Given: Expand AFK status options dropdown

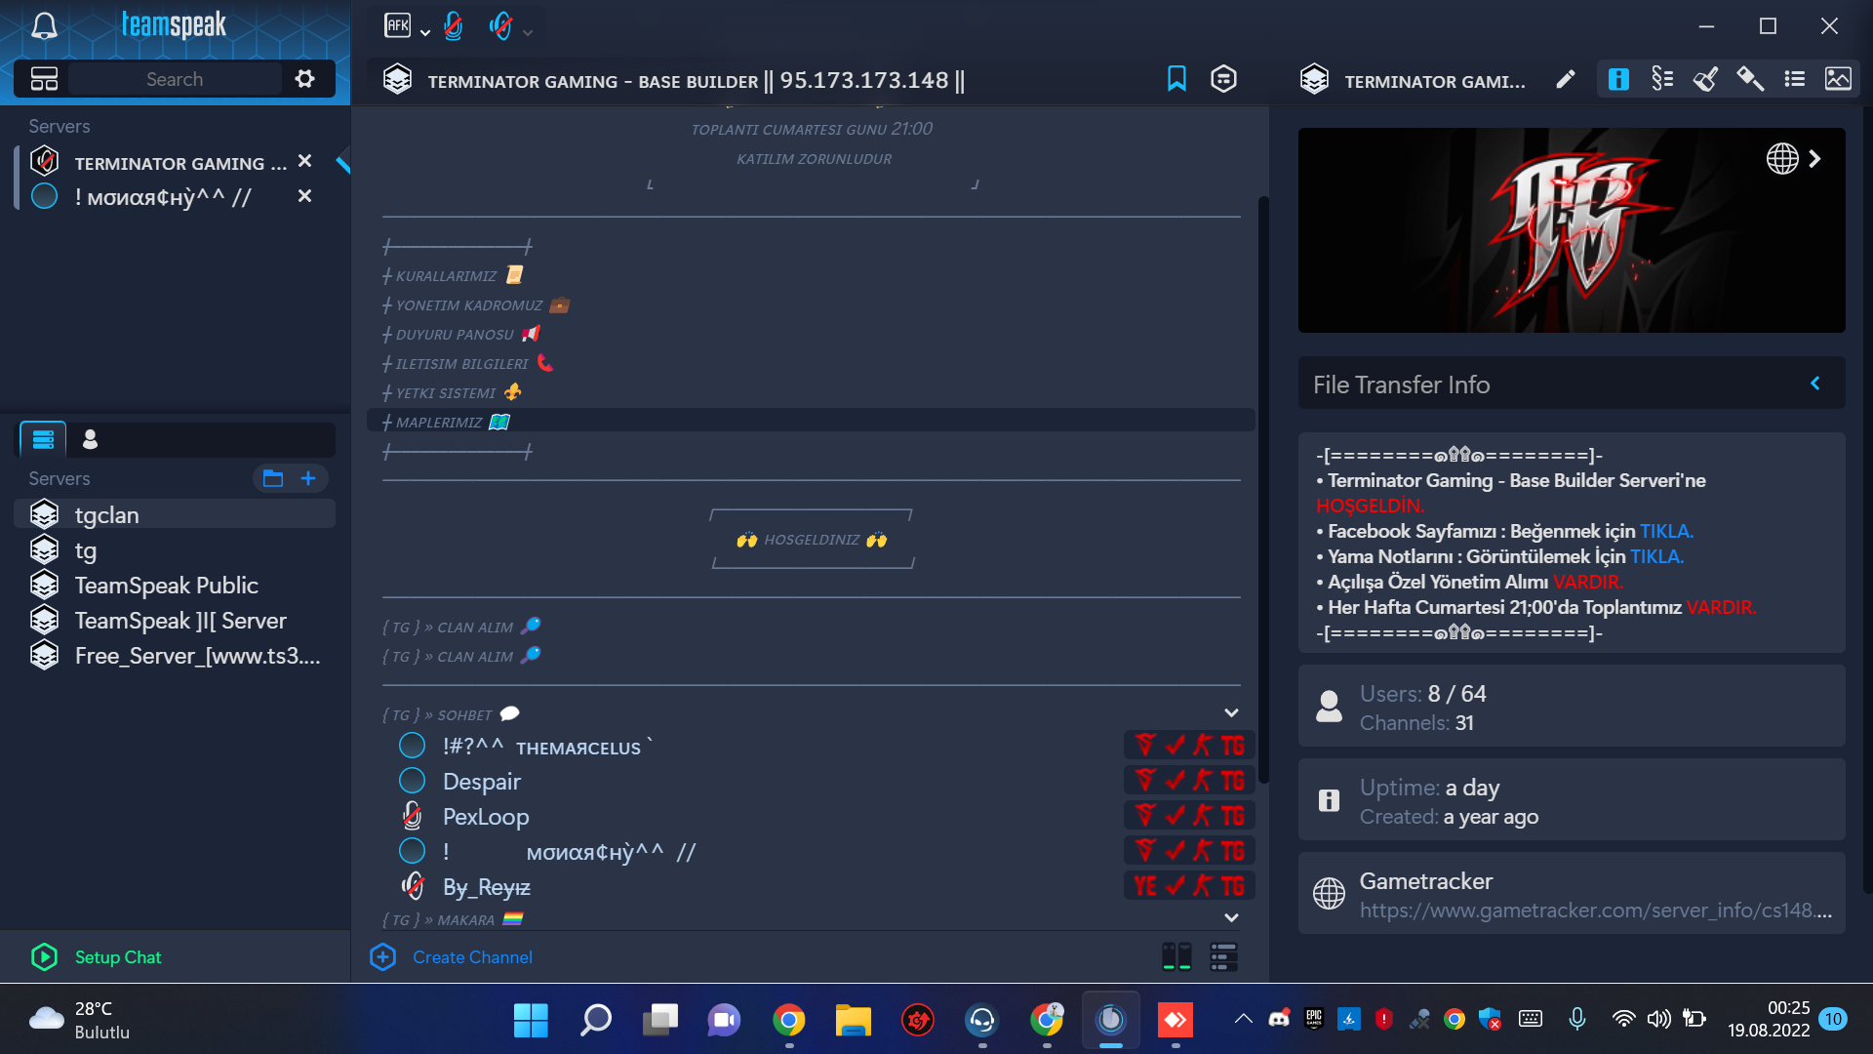Looking at the screenshot, I should (x=425, y=32).
